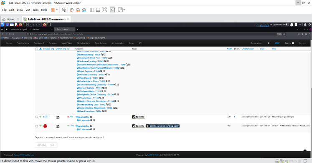Click the revert snapshot toolbar icon
Viewport: 312px width, 163px height.
pos(78,10)
